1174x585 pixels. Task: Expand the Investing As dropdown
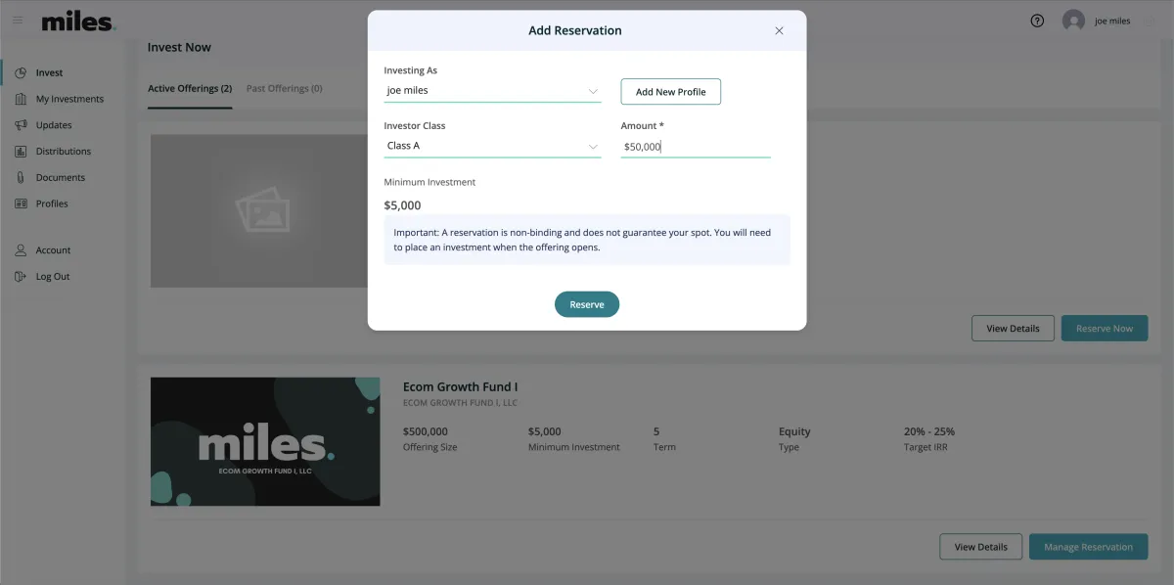pos(492,91)
